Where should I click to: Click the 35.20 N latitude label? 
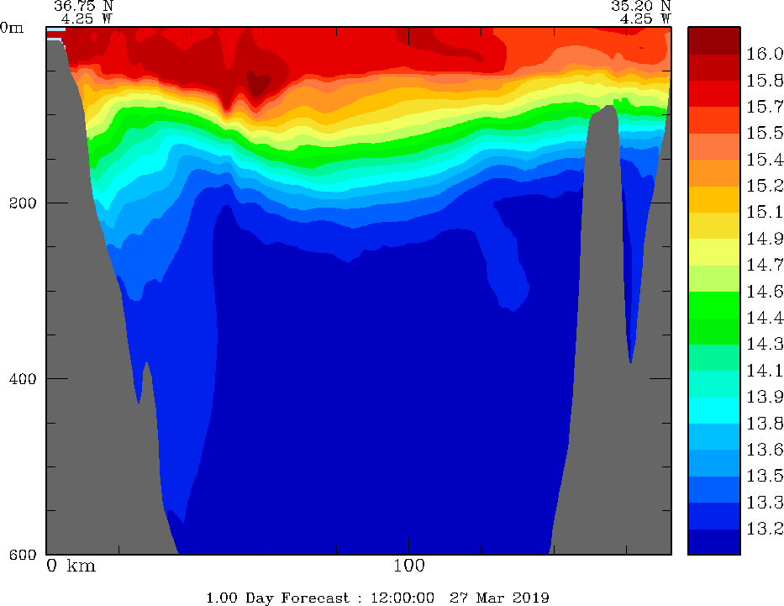(640, 6)
